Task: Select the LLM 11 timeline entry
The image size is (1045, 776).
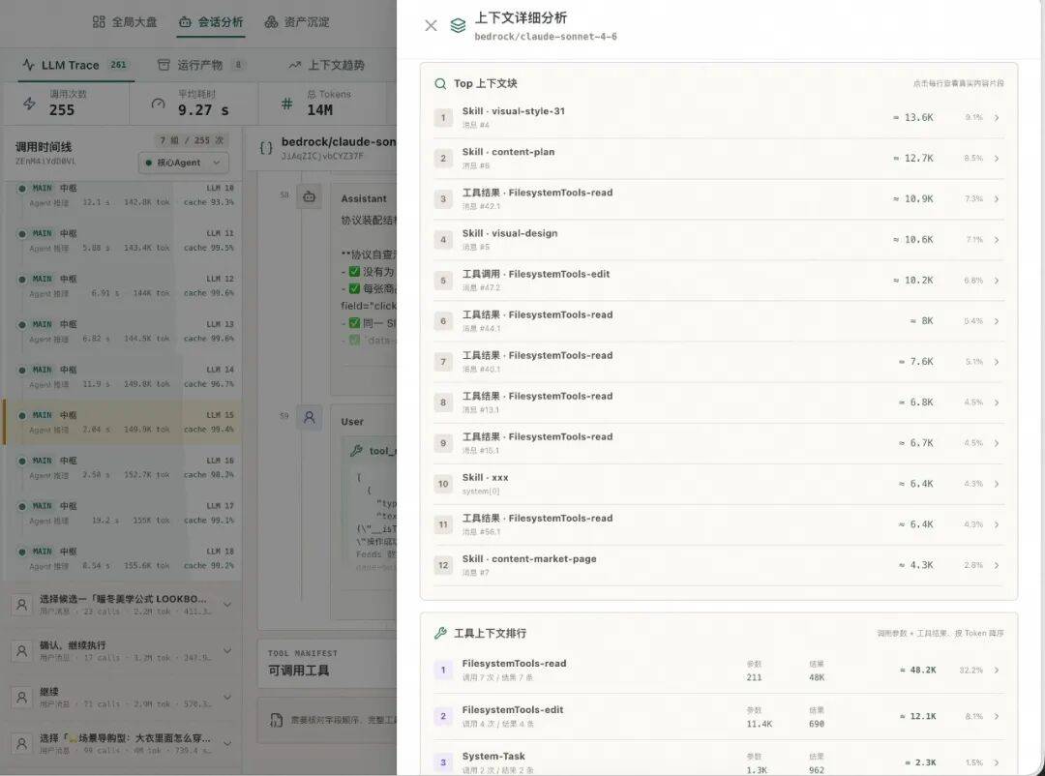Action: coord(124,240)
